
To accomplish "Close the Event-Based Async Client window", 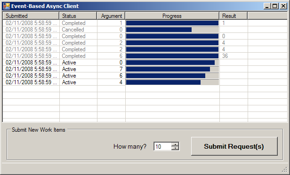I will [x=283, y=6].
